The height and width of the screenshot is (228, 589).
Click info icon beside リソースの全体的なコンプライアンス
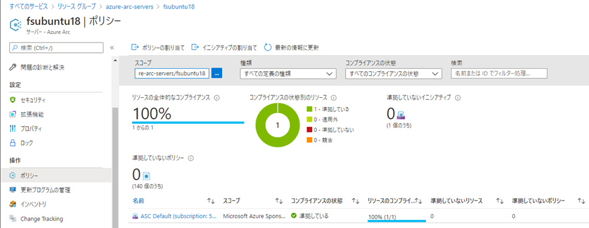pyautogui.click(x=217, y=98)
